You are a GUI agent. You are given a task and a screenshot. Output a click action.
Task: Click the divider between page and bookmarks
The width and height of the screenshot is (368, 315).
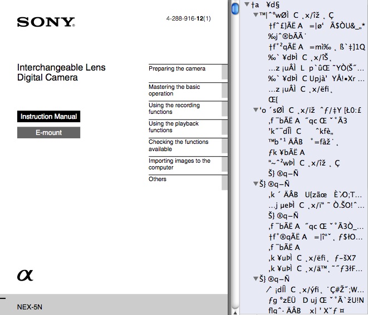[x=230, y=157]
